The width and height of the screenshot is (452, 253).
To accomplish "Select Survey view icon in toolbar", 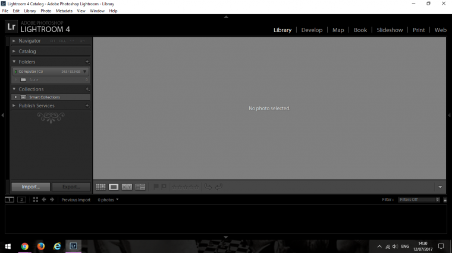I will coord(140,187).
